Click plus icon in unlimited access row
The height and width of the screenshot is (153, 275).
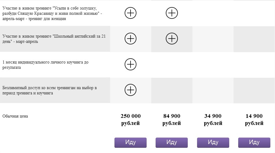click(131, 90)
